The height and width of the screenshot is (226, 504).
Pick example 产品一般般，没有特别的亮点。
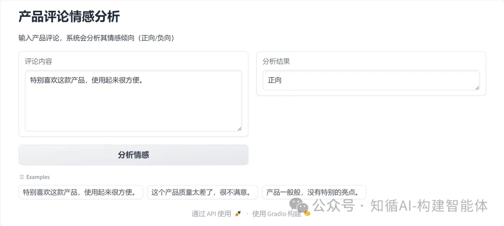[314, 192]
